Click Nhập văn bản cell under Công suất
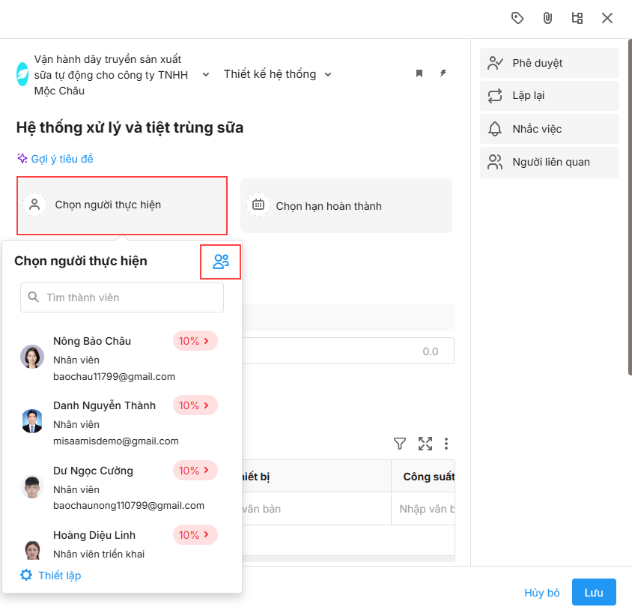The width and height of the screenshot is (632, 616). coord(423,509)
